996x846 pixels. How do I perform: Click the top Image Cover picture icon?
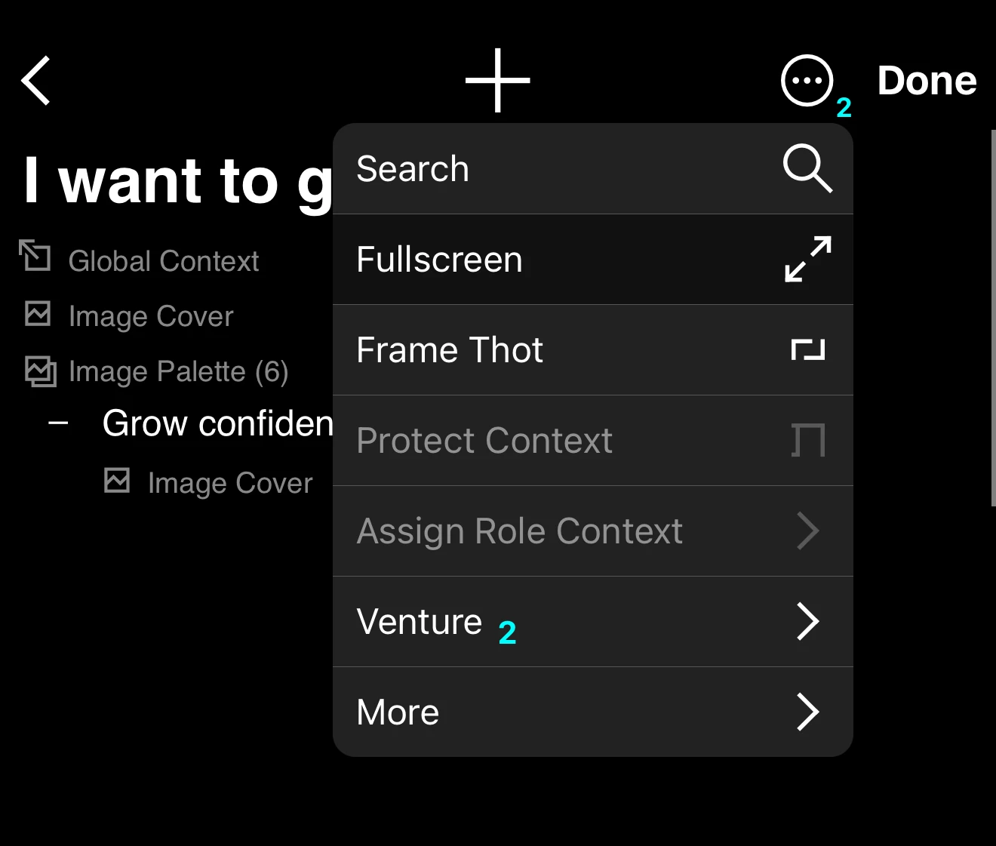[38, 314]
